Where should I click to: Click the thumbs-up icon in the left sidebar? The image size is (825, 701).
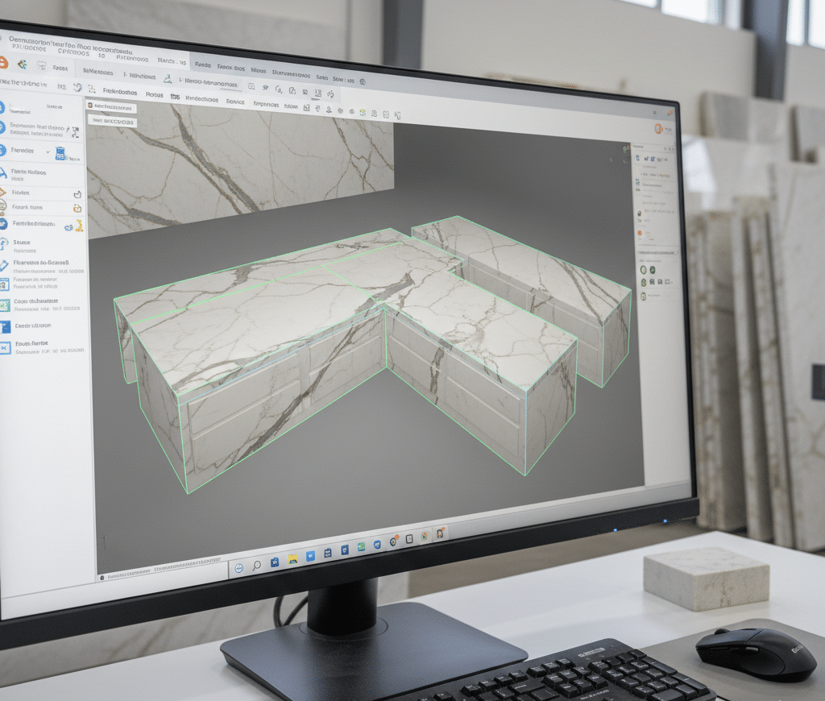click(77, 195)
